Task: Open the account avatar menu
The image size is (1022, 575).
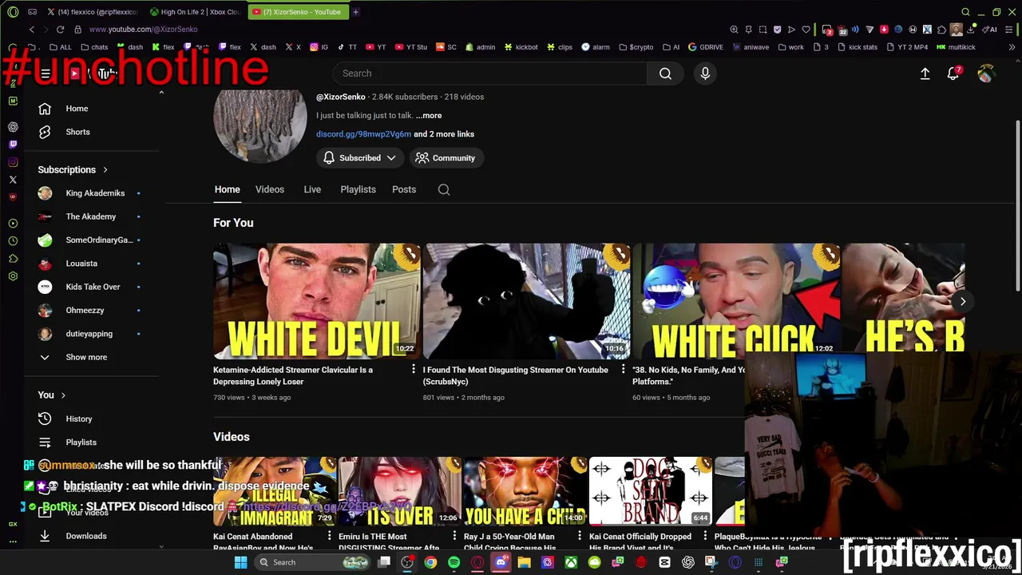Action: pos(986,73)
